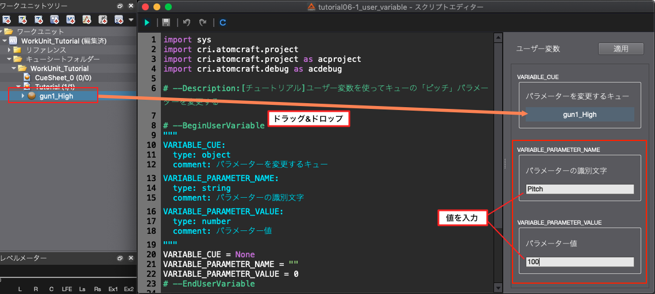Select the キューシートフォルダー row

tap(68, 59)
